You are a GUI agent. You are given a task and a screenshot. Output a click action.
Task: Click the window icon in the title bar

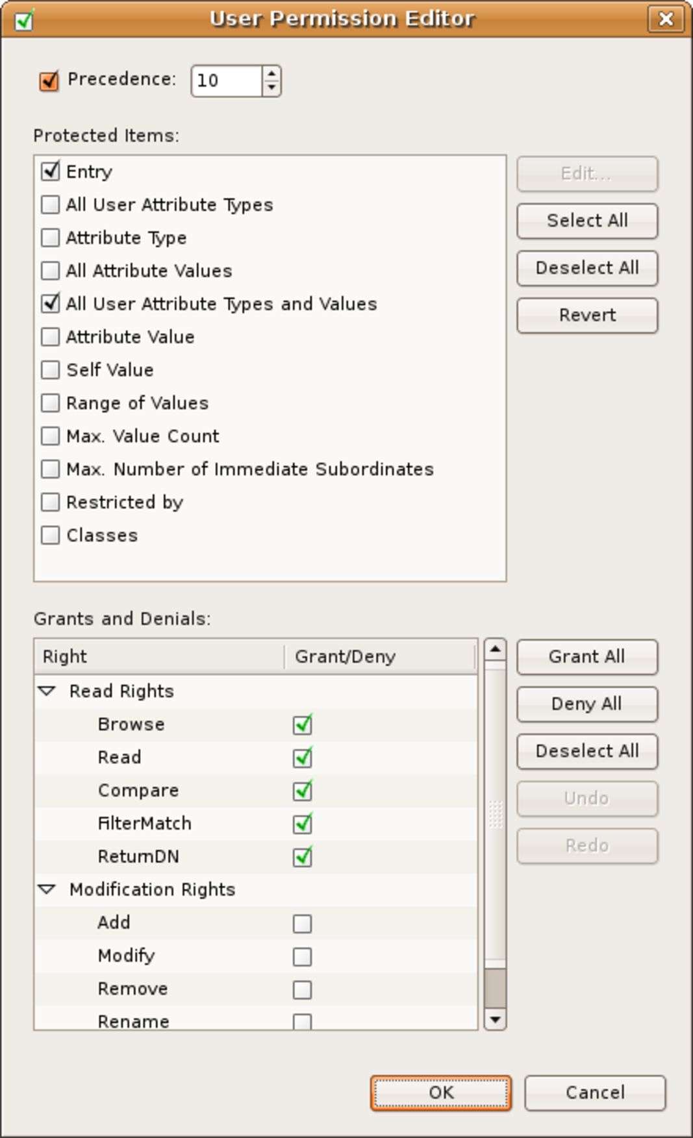coord(25,19)
